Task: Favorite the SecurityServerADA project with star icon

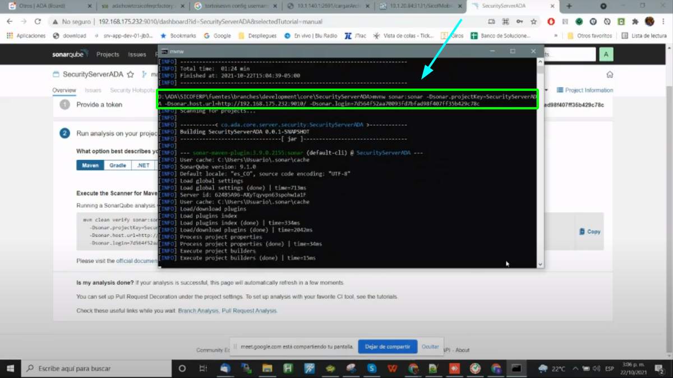Action: click(x=130, y=74)
